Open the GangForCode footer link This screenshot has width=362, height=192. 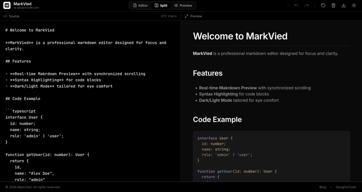(x=346, y=187)
